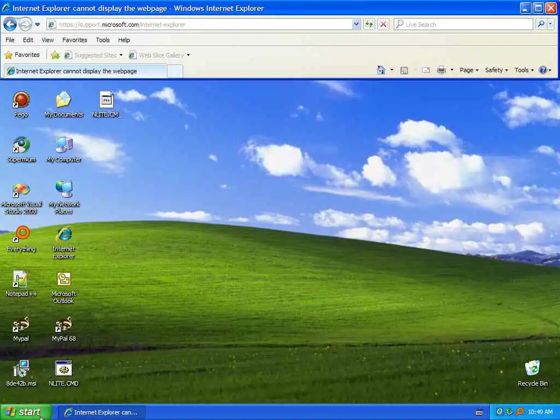Open the Windows Start menu
Screen dimensions: 560x420
[26, 412]
